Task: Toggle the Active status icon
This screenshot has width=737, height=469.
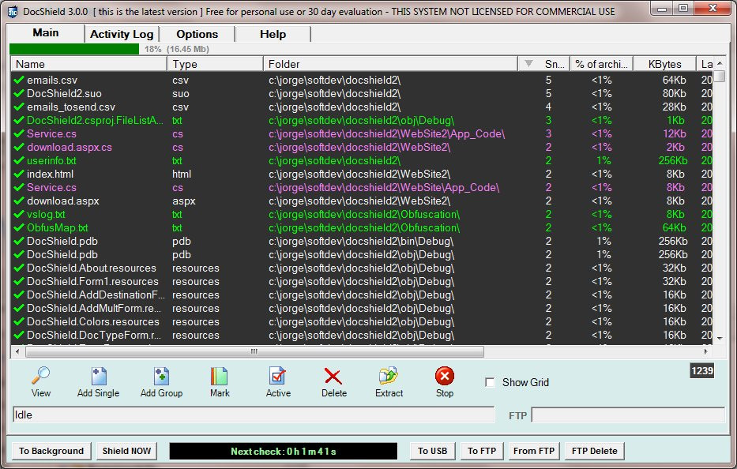Action: tap(277, 376)
